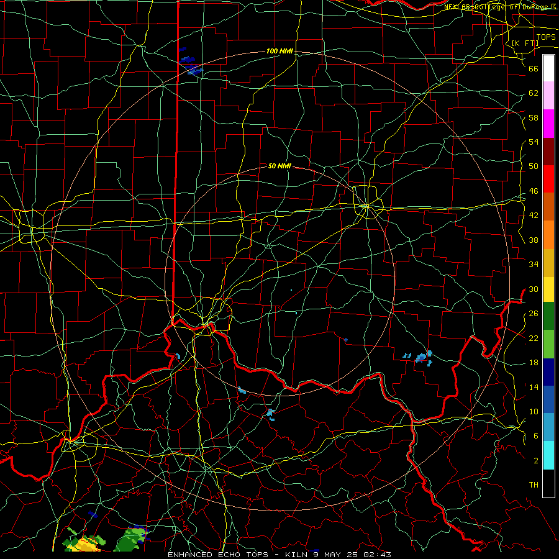559x559 pixels.
Task: Click the "TOPS" legend heading
Action: pos(546,37)
